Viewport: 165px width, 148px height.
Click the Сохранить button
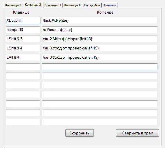point(80,133)
